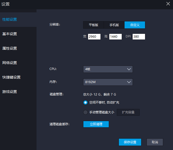Select the 空间不够时, 自动扩充 radio option
Image resolution: width=173 pixels, height=150 pixels.
coord(85,102)
